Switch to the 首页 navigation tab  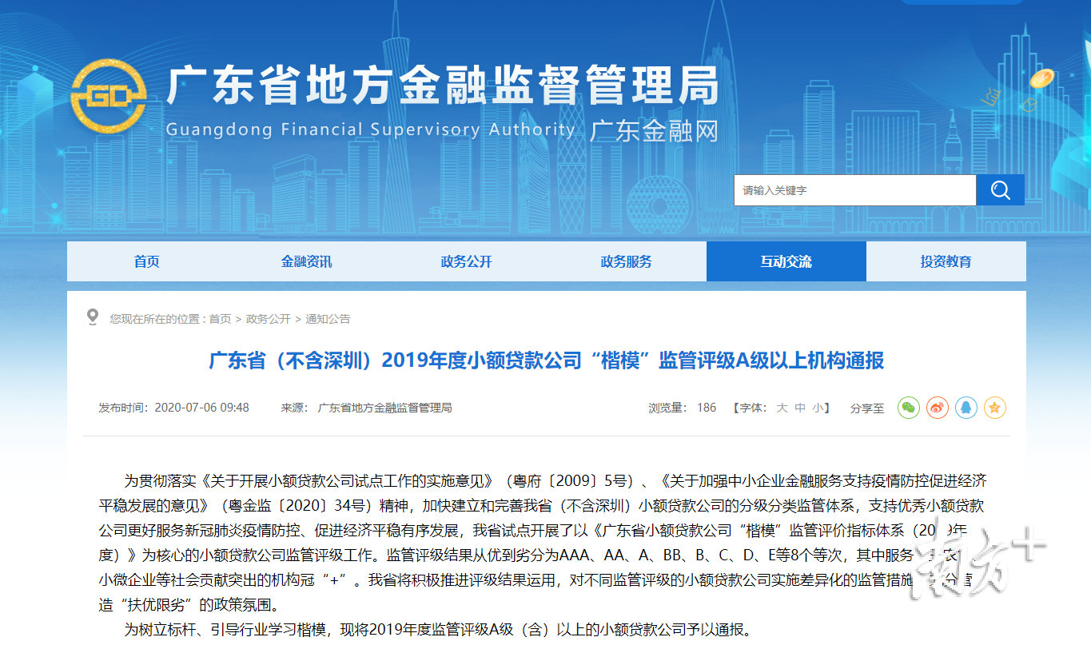pyautogui.click(x=146, y=261)
